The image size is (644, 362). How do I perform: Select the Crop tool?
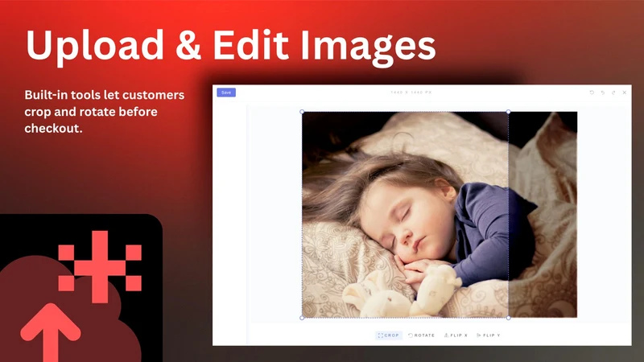point(389,335)
